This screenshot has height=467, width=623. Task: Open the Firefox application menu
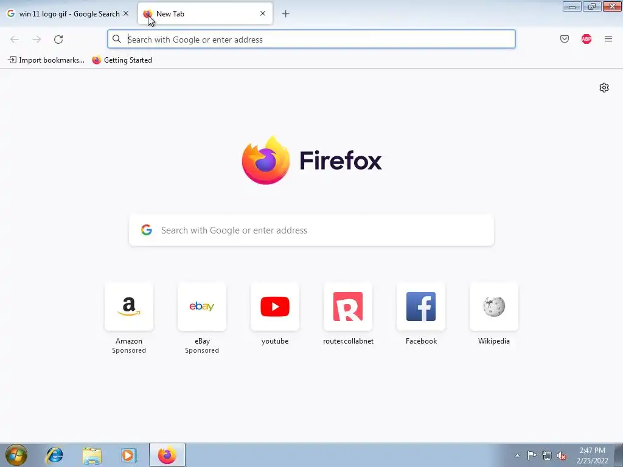608,39
